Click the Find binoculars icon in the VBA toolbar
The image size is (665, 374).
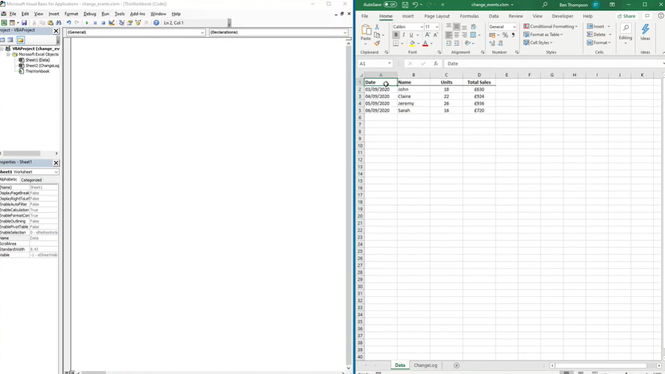pyautogui.click(x=59, y=23)
